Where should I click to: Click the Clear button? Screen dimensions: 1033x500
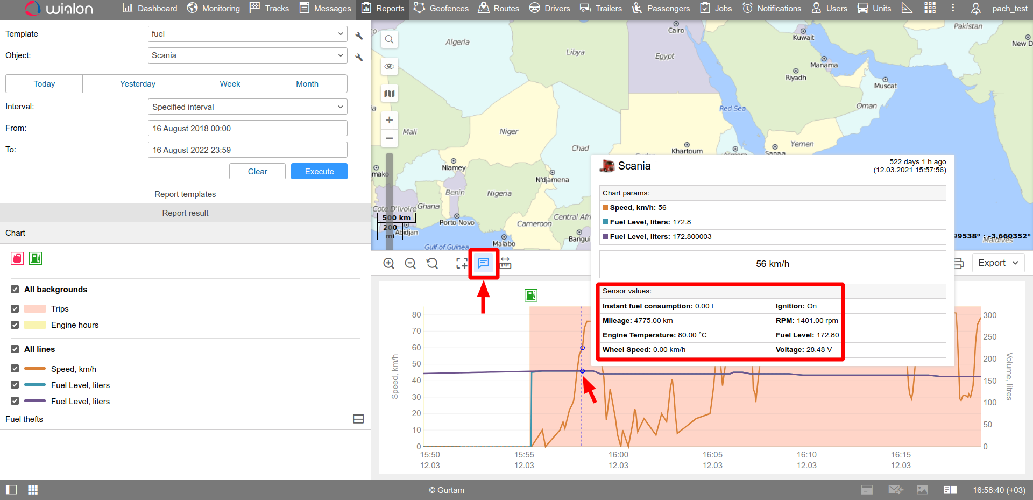pyautogui.click(x=257, y=172)
